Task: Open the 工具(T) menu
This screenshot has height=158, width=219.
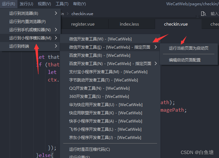Action: coord(62,4)
